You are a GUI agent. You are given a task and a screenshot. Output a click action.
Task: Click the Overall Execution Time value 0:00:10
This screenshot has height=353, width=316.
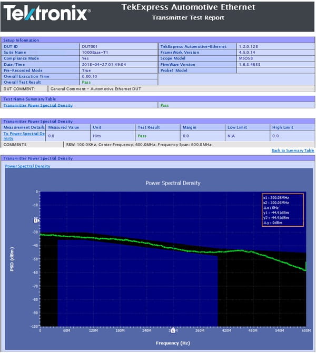click(89, 76)
